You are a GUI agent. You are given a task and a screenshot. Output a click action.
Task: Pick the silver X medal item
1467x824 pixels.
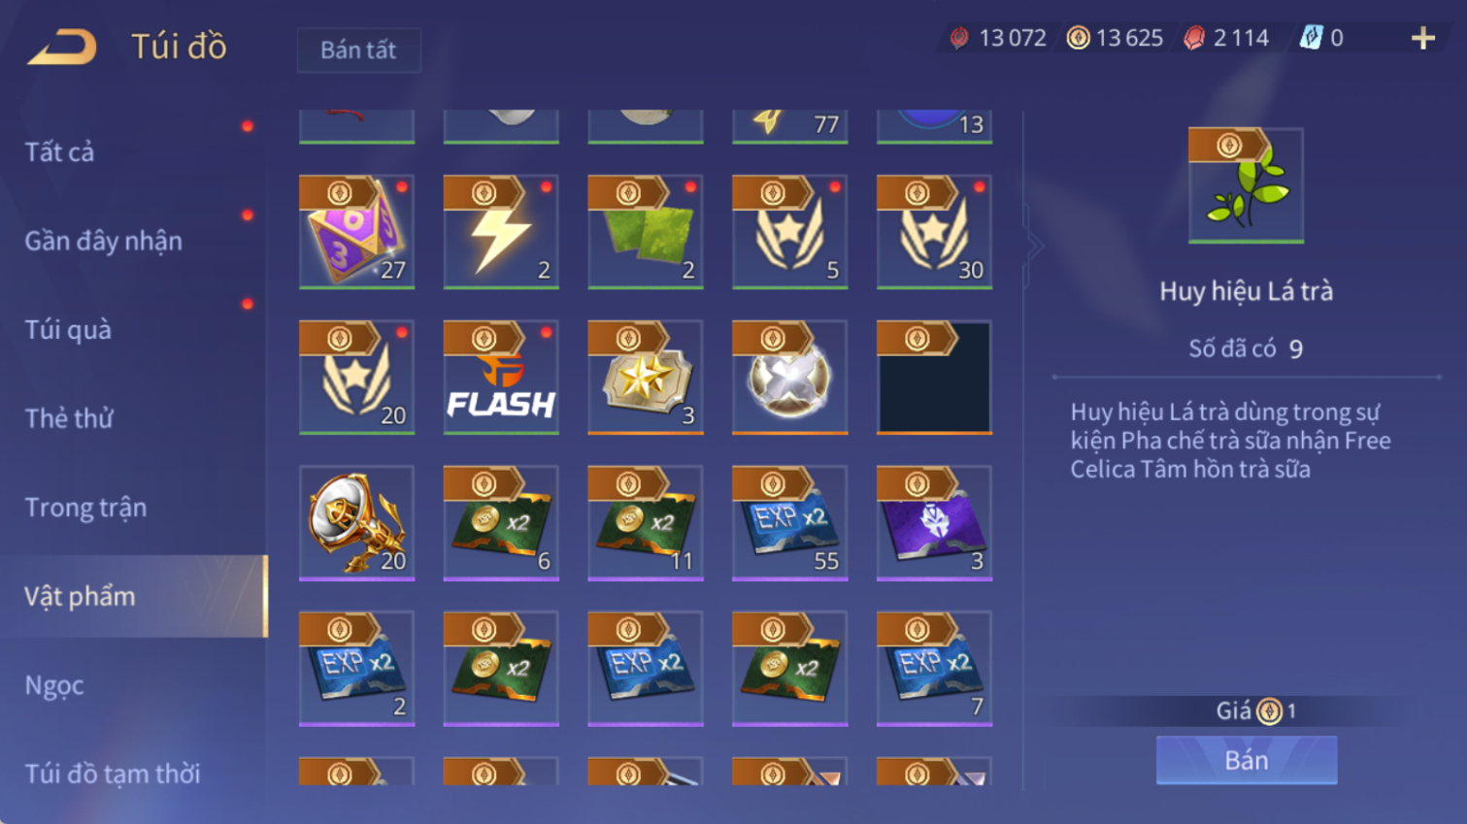pyautogui.click(x=789, y=378)
